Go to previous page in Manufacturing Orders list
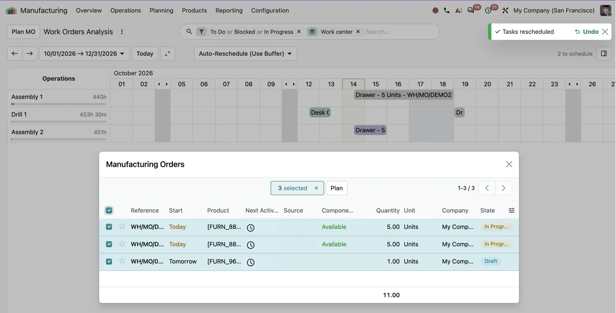This screenshot has height=313, width=616. click(487, 188)
